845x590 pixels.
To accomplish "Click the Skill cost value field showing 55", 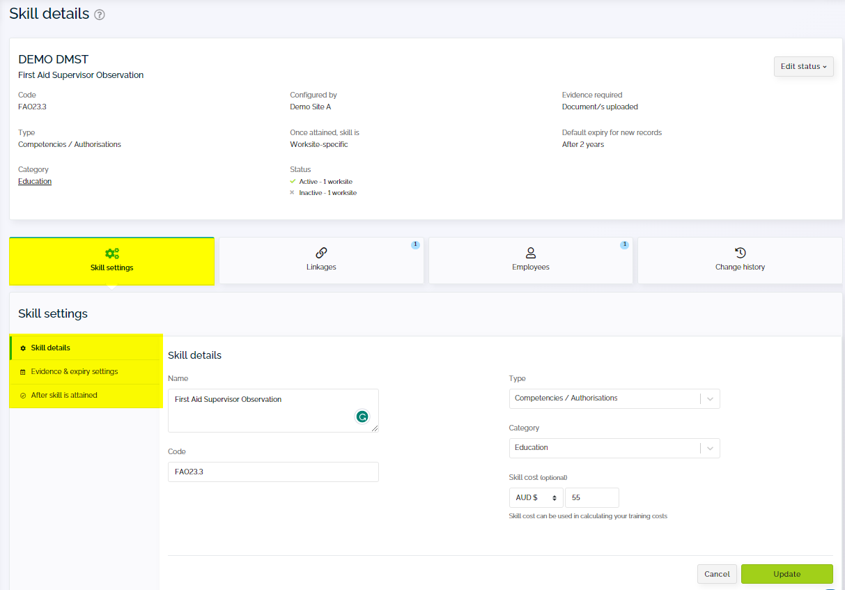I will [x=591, y=497].
